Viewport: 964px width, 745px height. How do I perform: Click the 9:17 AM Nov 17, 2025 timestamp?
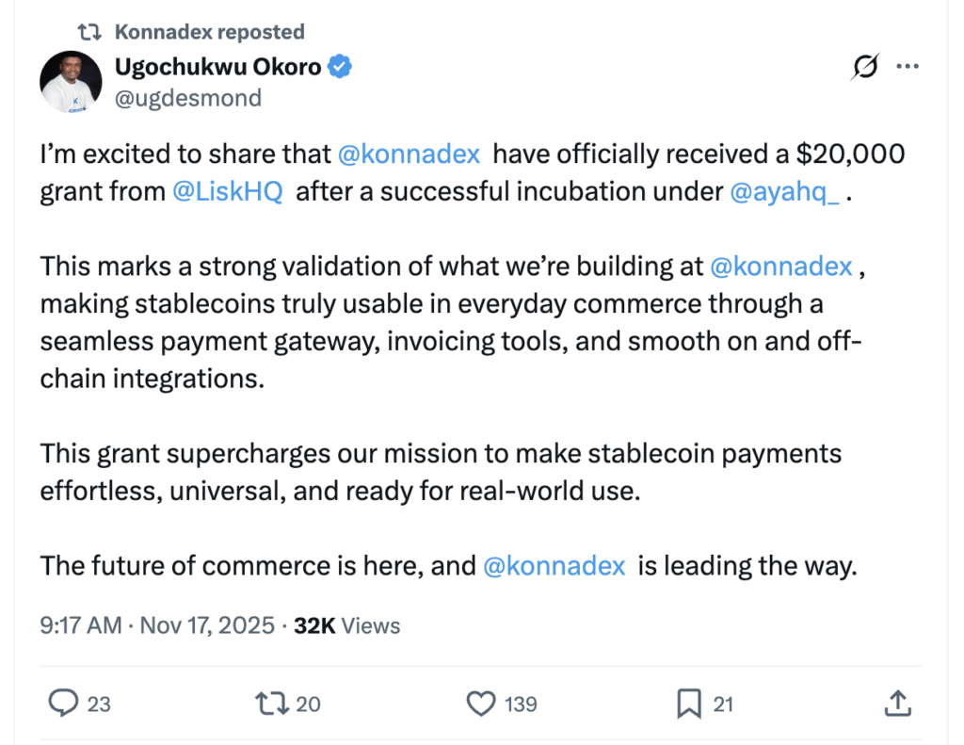point(157,625)
